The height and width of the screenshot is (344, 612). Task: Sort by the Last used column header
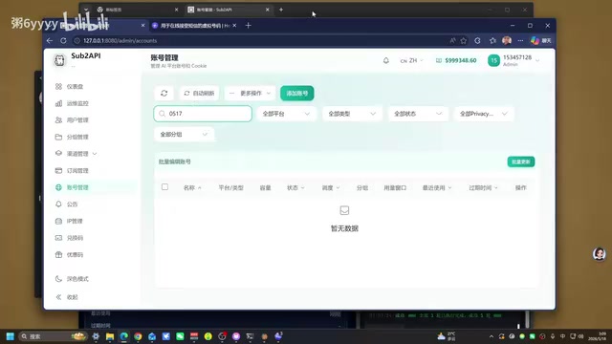pos(437,187)
